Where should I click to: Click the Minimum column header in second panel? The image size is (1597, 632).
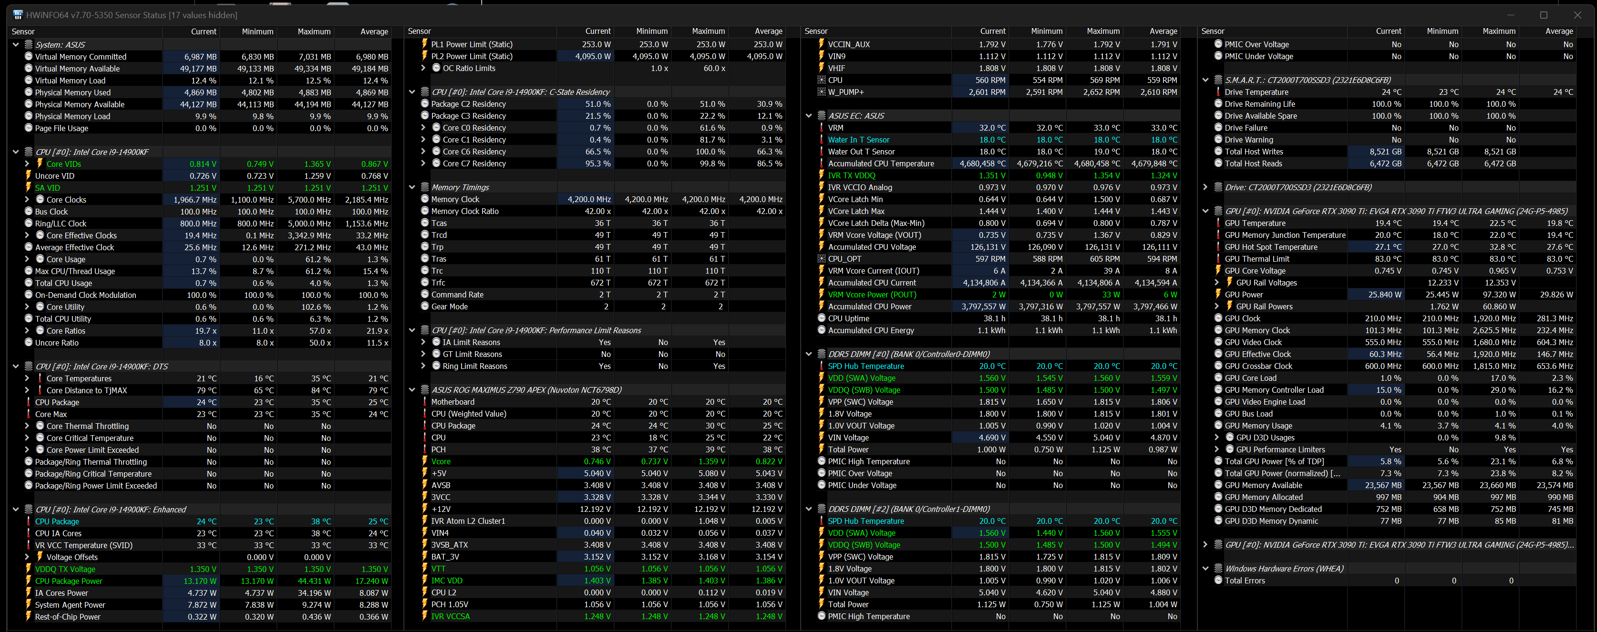click(651, 31)
